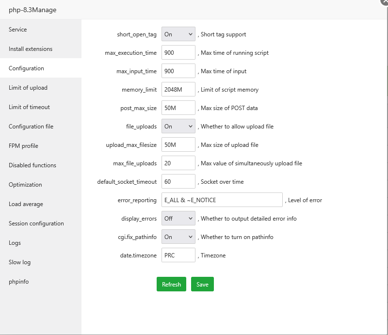The width and height of the screenshot is (388, 335).
Task: Open Limit of timeout settings
Action: [28, 107]
